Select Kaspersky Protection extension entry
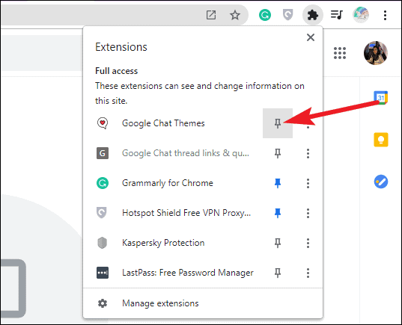The width and height of the screenshot is (402, 325). pos(173,243)
